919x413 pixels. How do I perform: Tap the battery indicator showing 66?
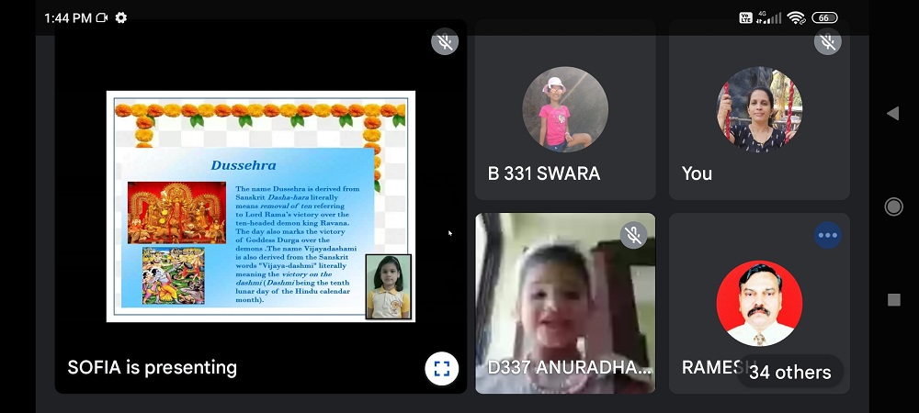coord(824,17)
